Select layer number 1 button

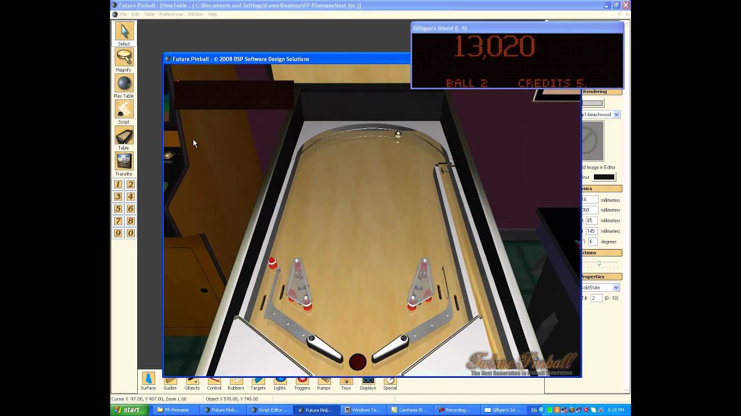(118, 184)
